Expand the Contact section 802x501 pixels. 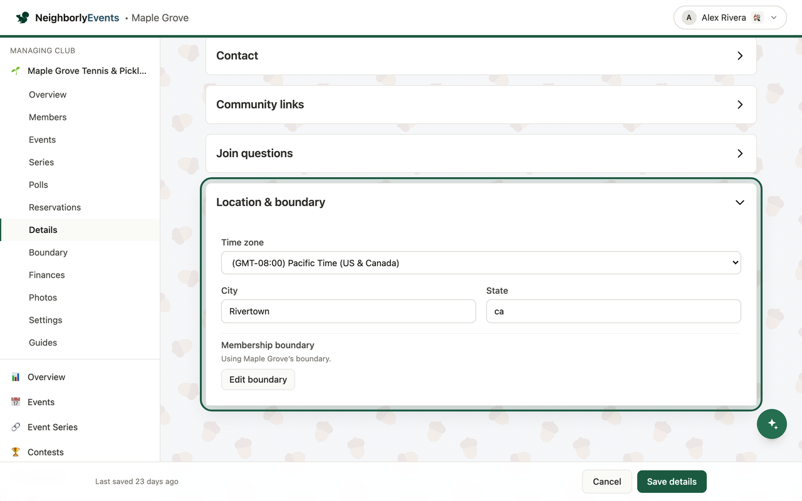[481, 56]
